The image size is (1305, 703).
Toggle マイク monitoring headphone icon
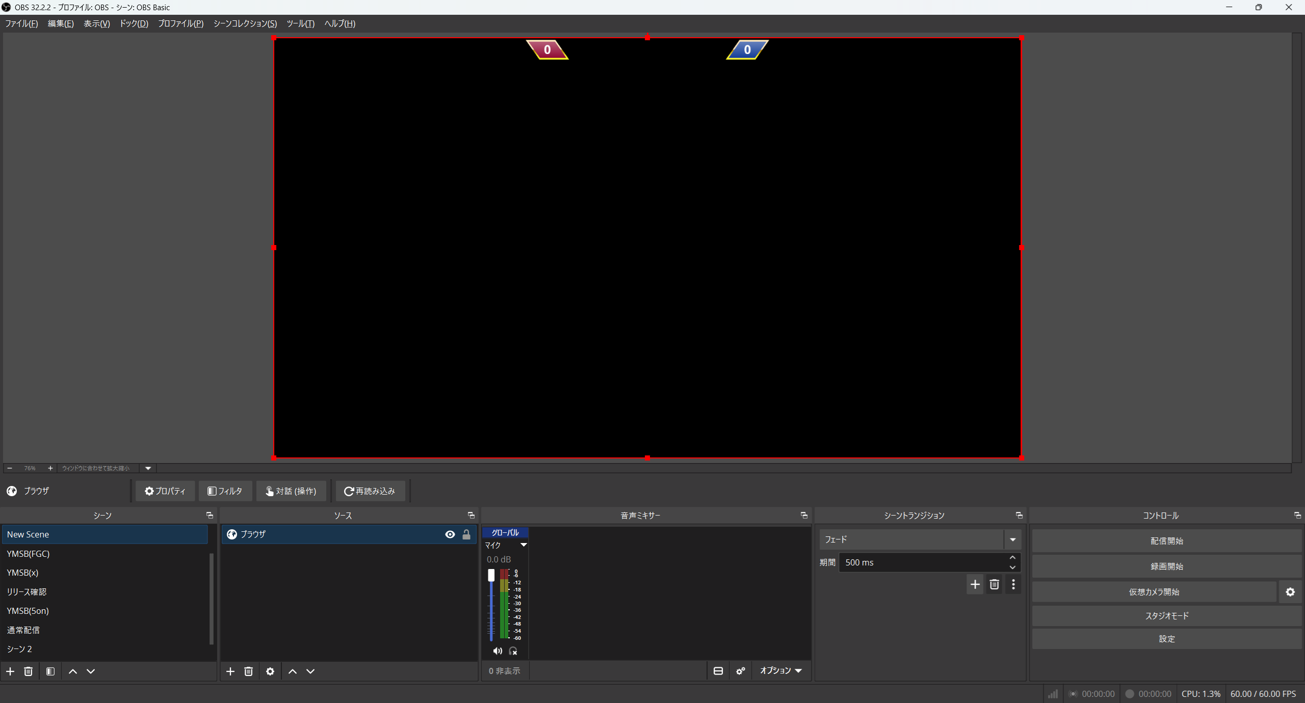513,651
